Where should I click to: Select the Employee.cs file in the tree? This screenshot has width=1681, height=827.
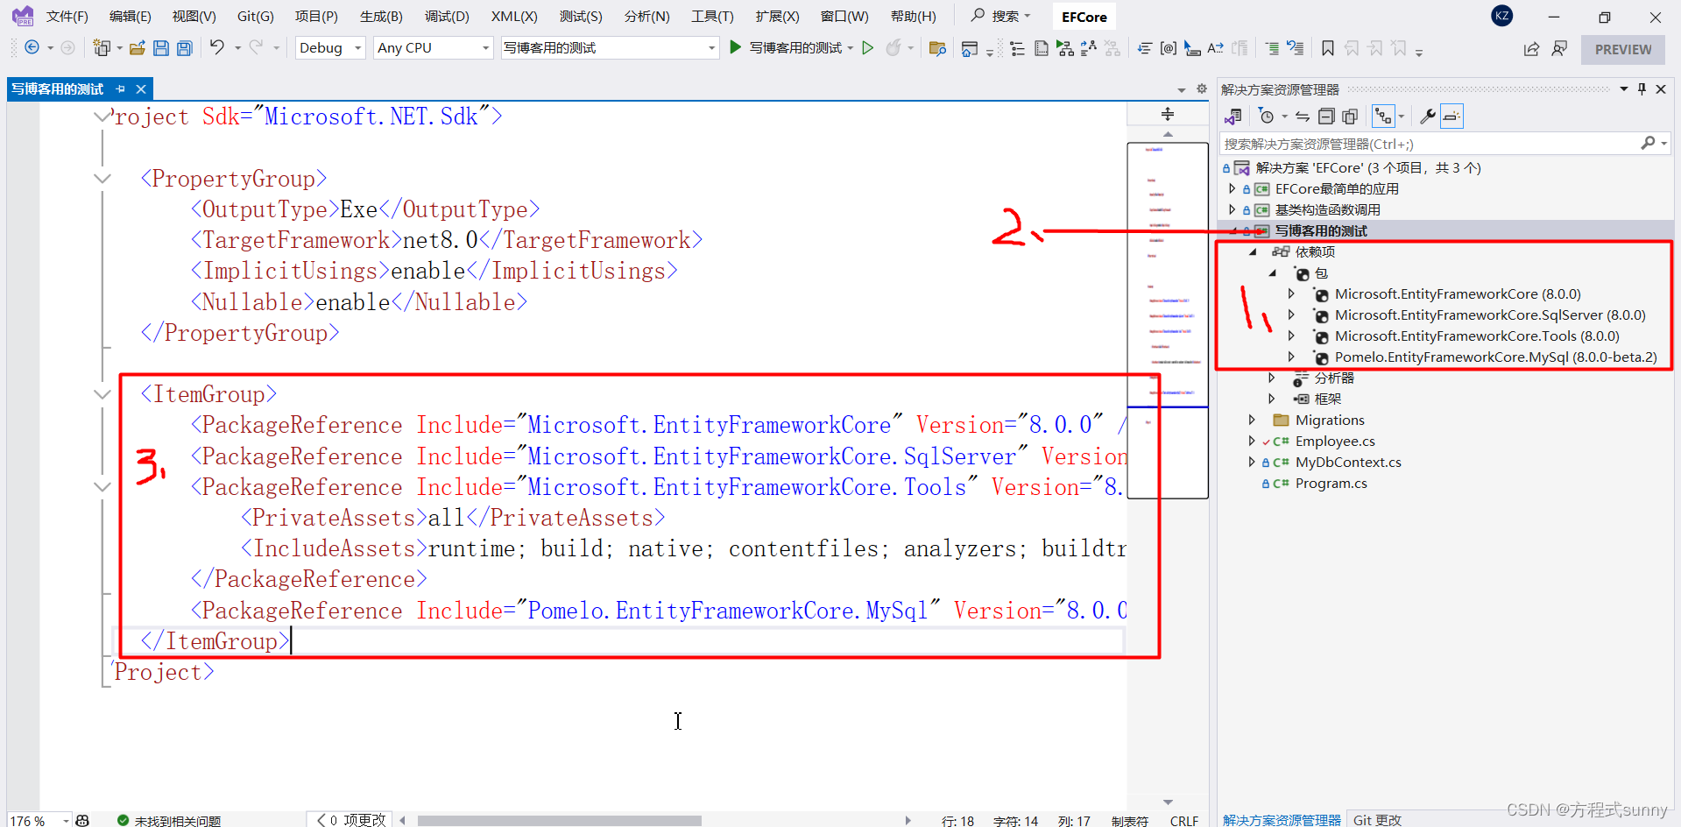[1335, 441]
